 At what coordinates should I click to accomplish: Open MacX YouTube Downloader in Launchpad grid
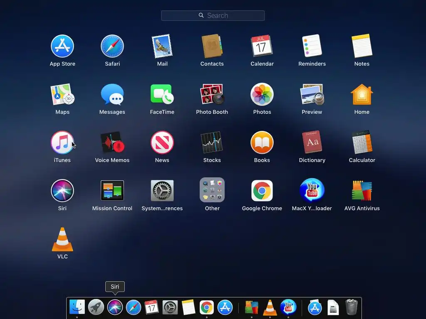click(312, 190)
